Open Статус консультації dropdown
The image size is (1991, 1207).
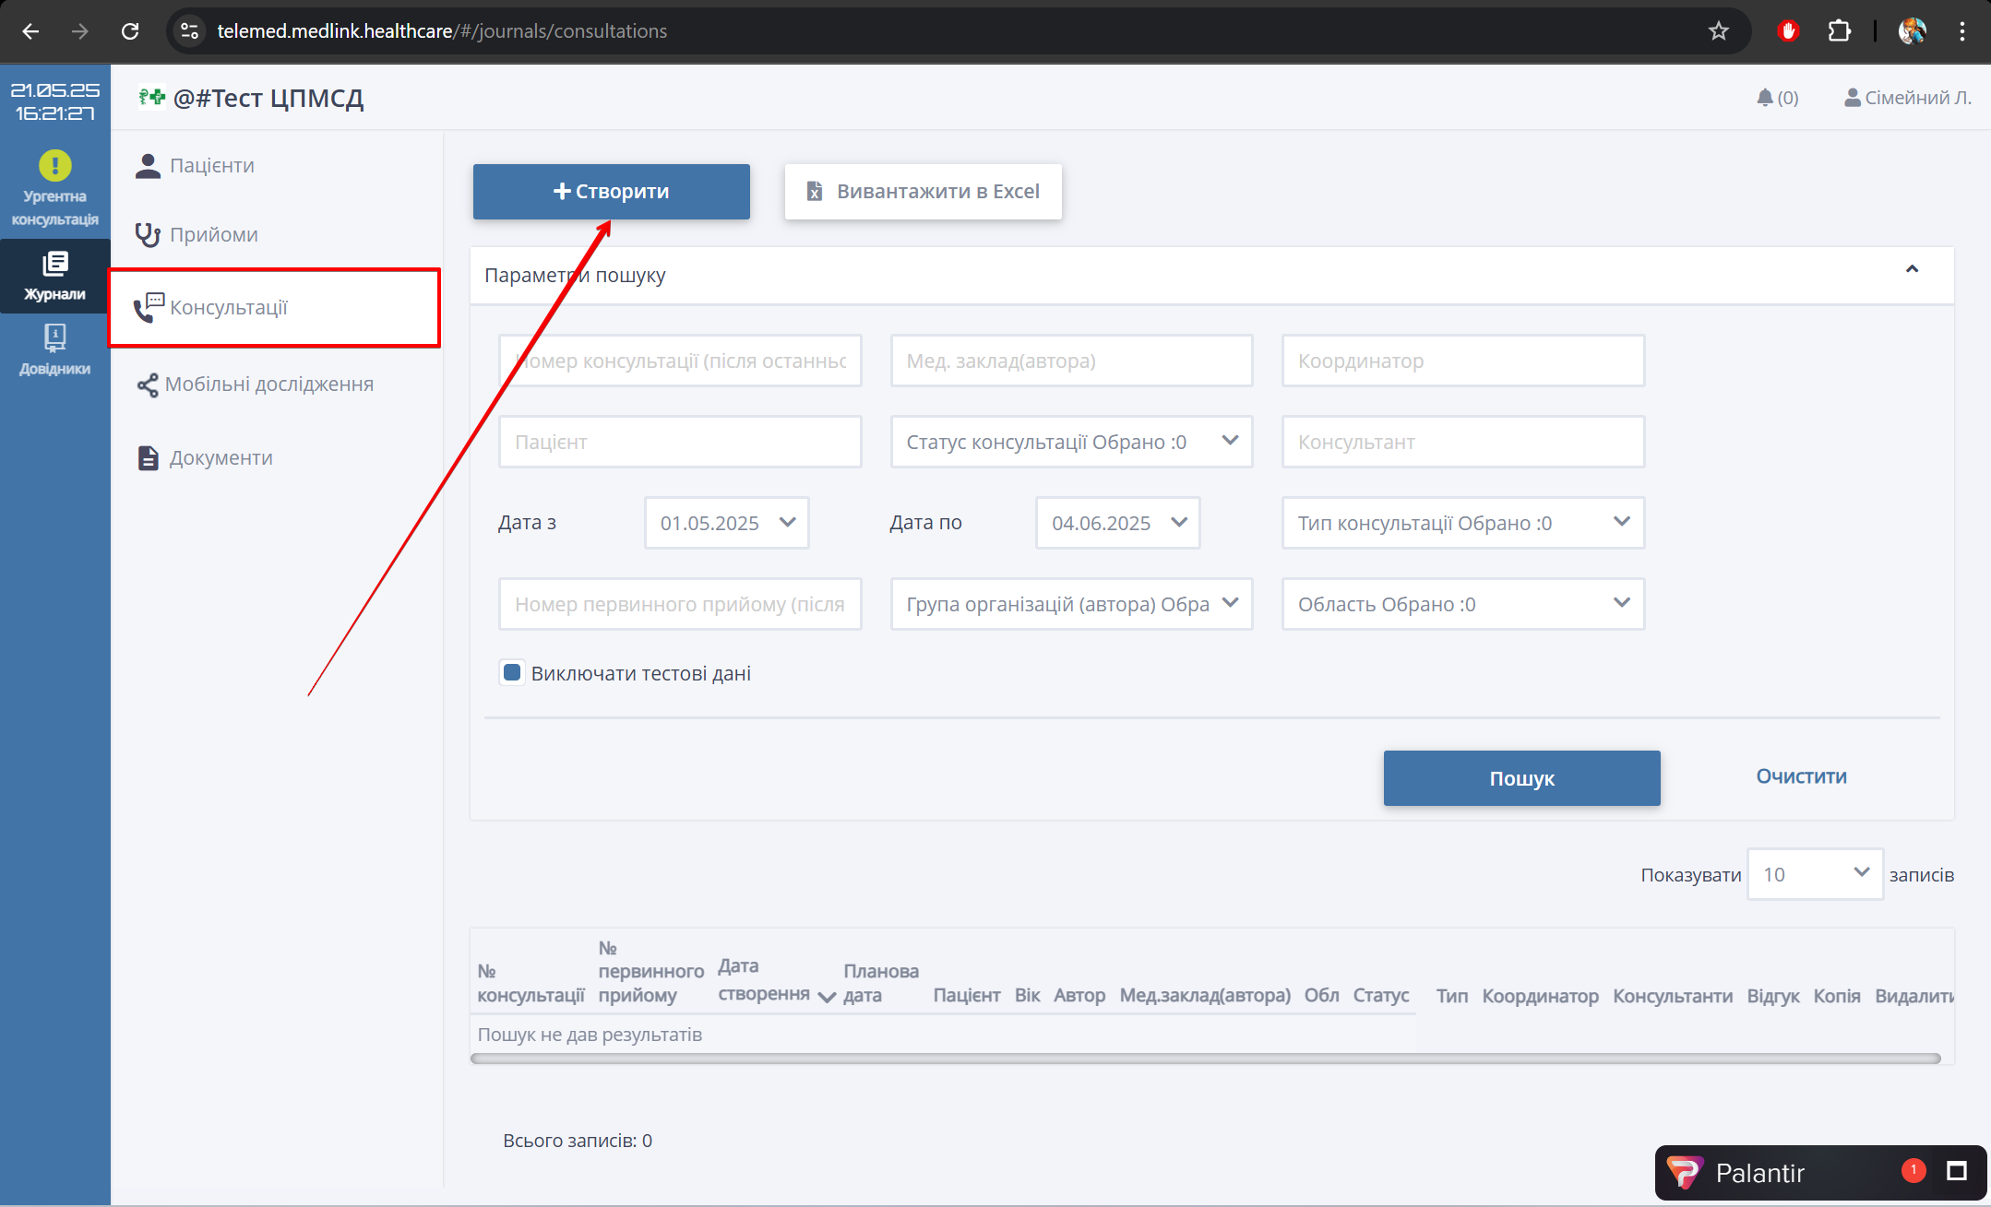click(1070, 442)
